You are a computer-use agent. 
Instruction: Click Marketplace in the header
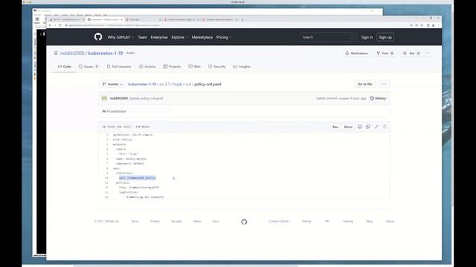(x=202, y=37)
